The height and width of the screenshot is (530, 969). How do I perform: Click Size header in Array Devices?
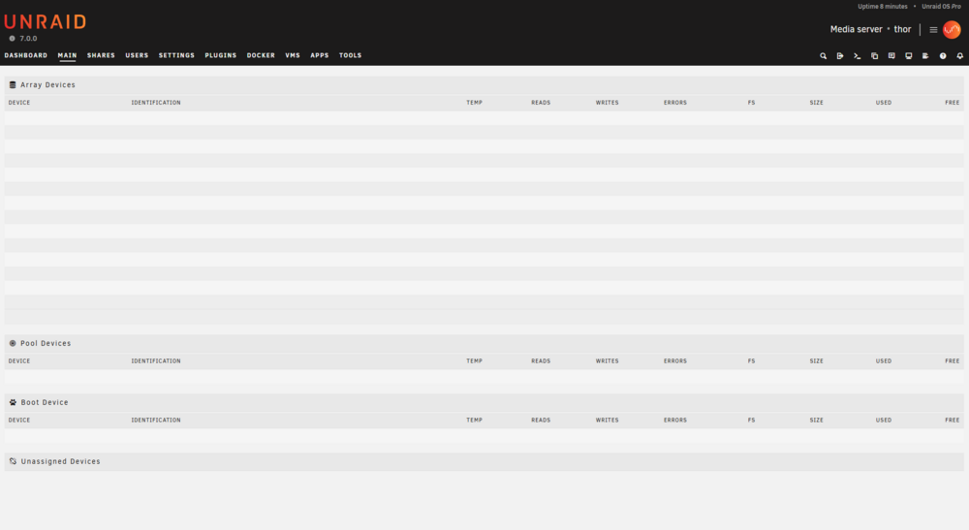coord(816,103)
